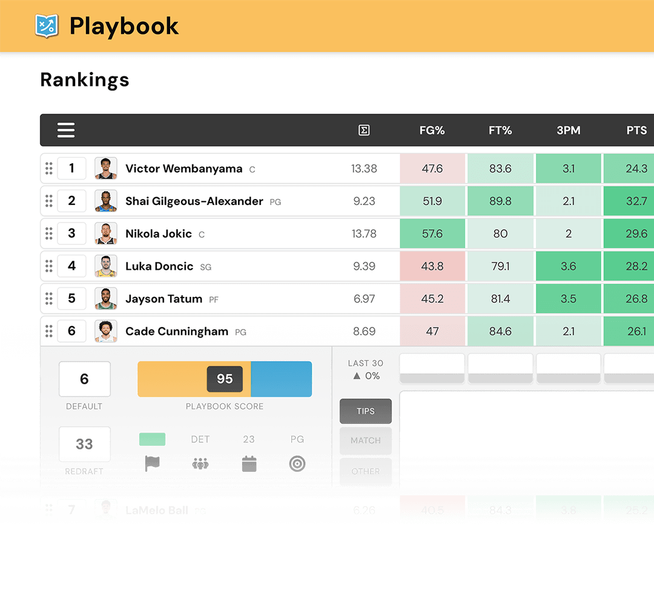This screenshot has width=654, height=603.
Task: Grab the drag handle for Luka Doncic
Action: click(49, 266)
